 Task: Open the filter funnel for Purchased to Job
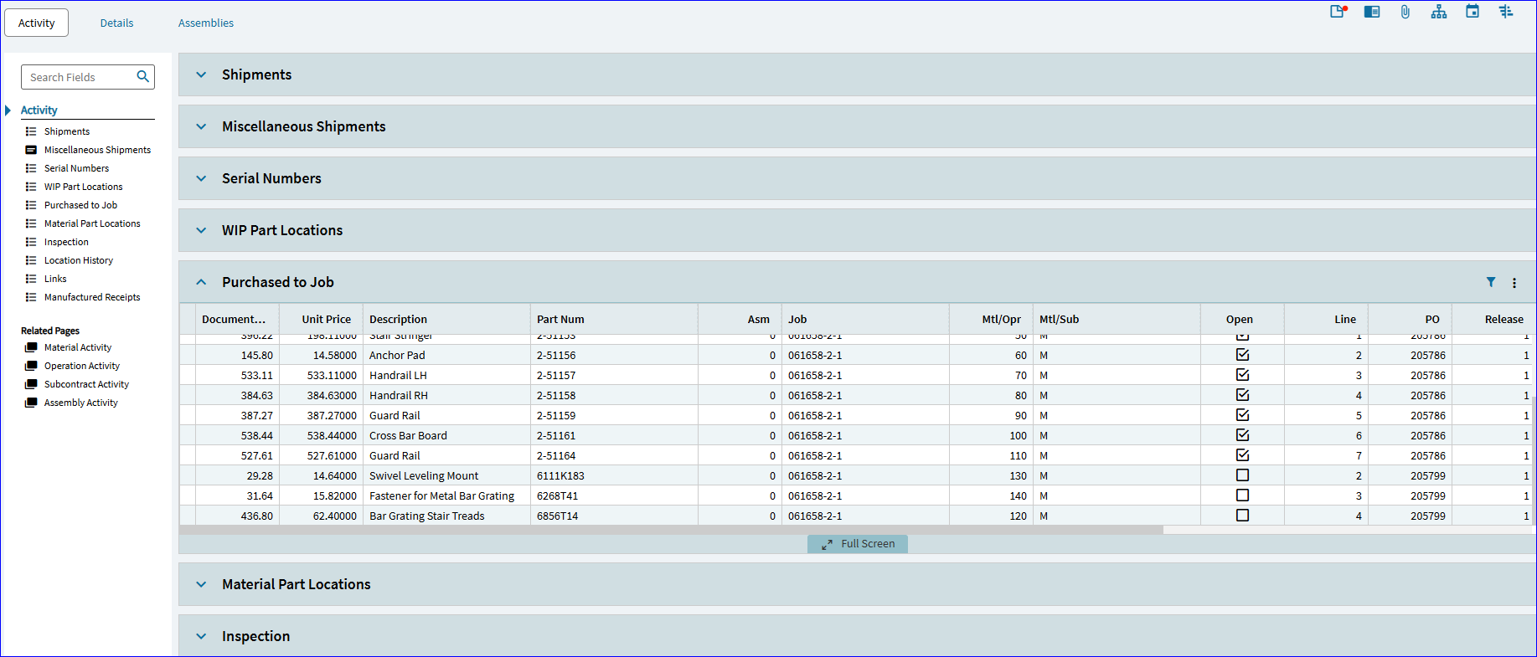(1491, 282)
